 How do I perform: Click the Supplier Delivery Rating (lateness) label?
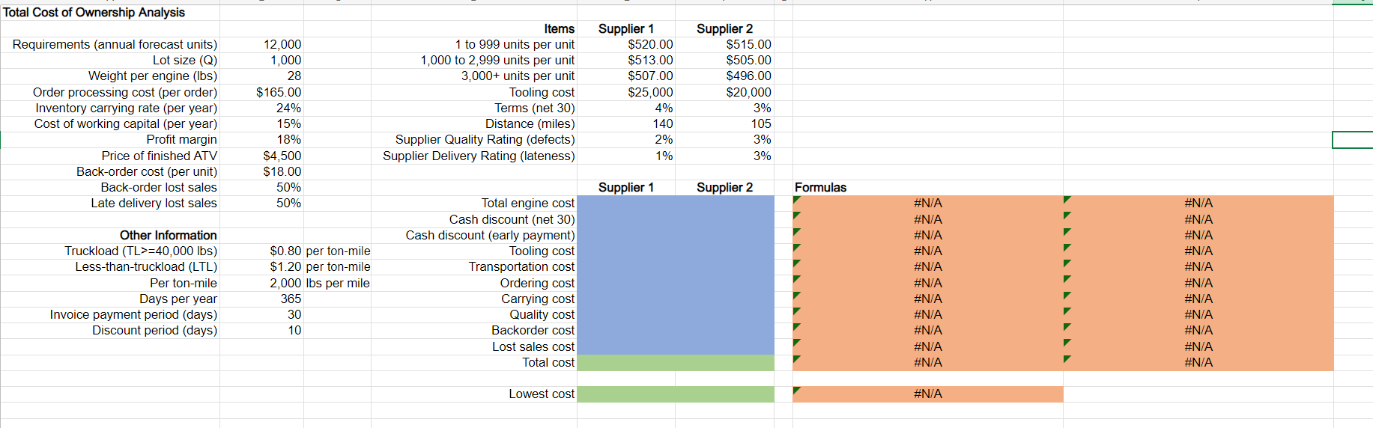pos(479,156)
